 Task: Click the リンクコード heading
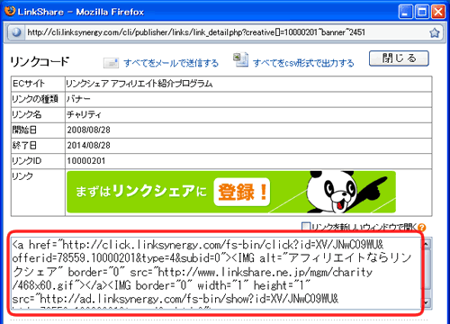pyautogui.click(x=40, y=61)
